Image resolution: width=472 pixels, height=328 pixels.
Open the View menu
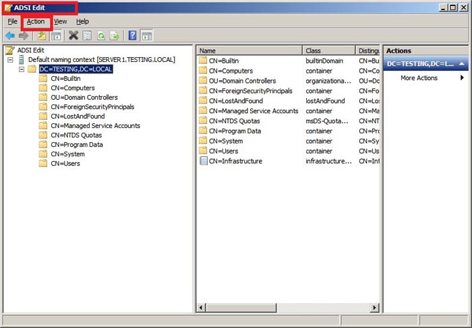pyautogui.click(x=60, y=22)
